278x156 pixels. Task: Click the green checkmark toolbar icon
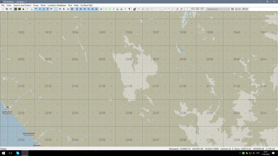point(106,9)
